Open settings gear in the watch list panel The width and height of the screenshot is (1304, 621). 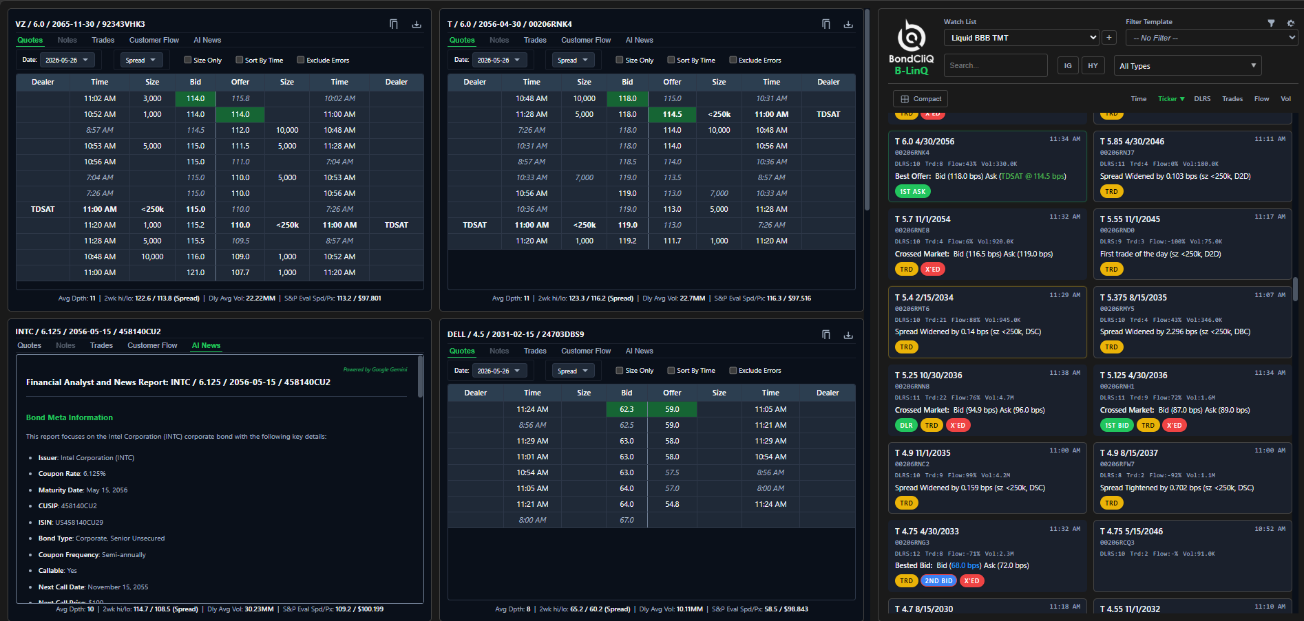point(1290,23)
